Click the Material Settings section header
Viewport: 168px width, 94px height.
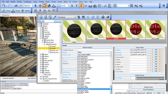coord(87,48)
